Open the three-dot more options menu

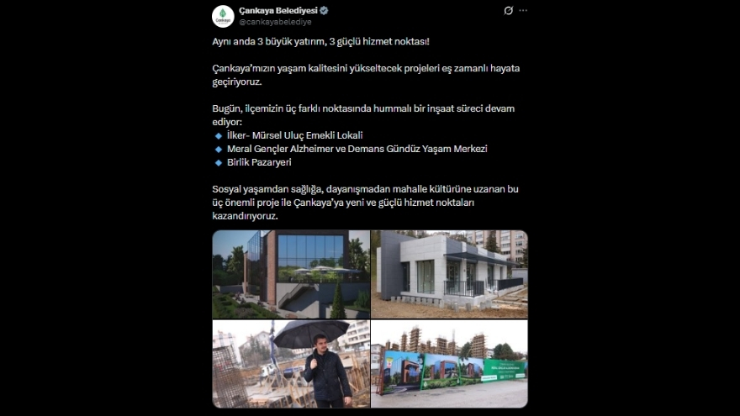point(523,10)
